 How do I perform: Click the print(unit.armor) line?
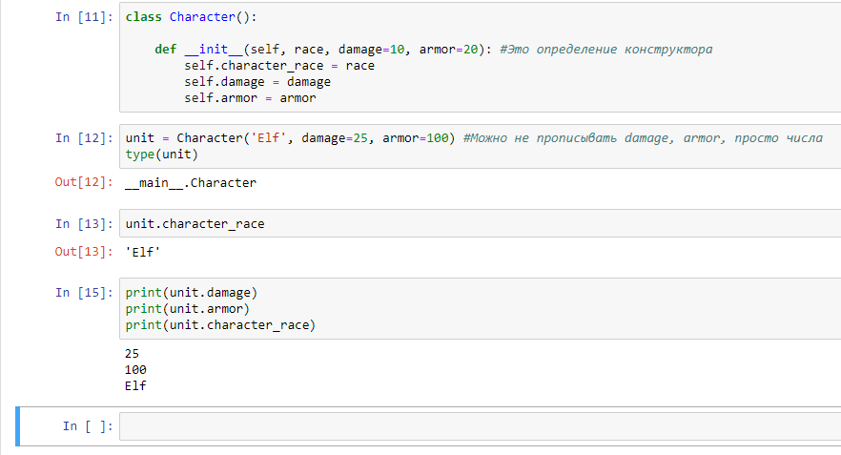click(188, 309)
